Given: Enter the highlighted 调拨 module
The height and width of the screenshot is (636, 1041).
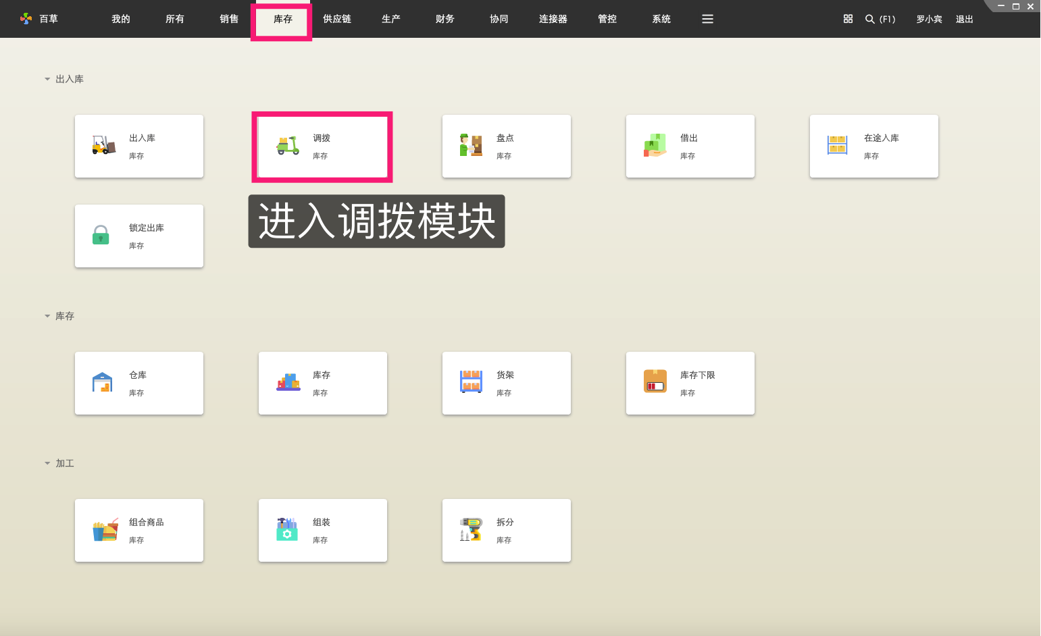Looking at the screenshot, I should tap(322, 146).
